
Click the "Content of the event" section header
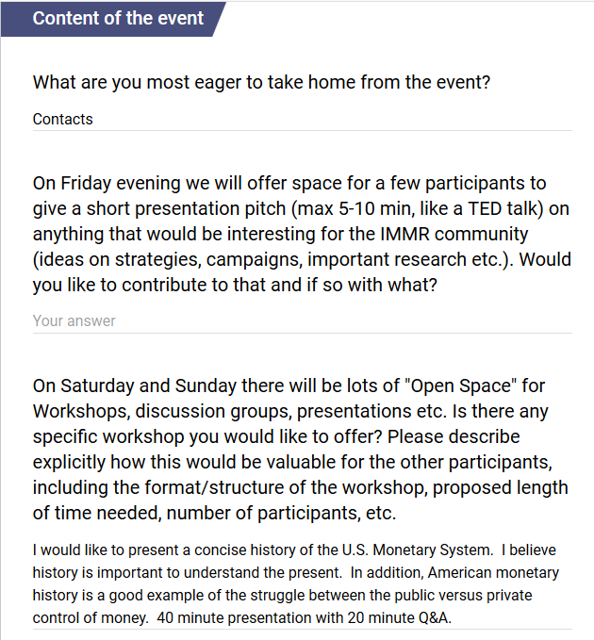click(118, 18)
